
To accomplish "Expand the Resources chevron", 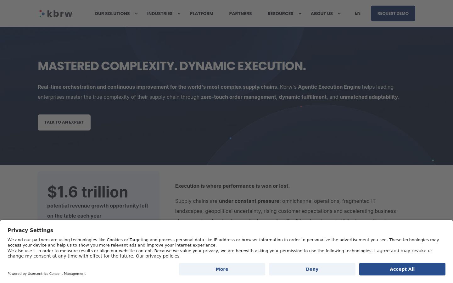I will [300, 14].
